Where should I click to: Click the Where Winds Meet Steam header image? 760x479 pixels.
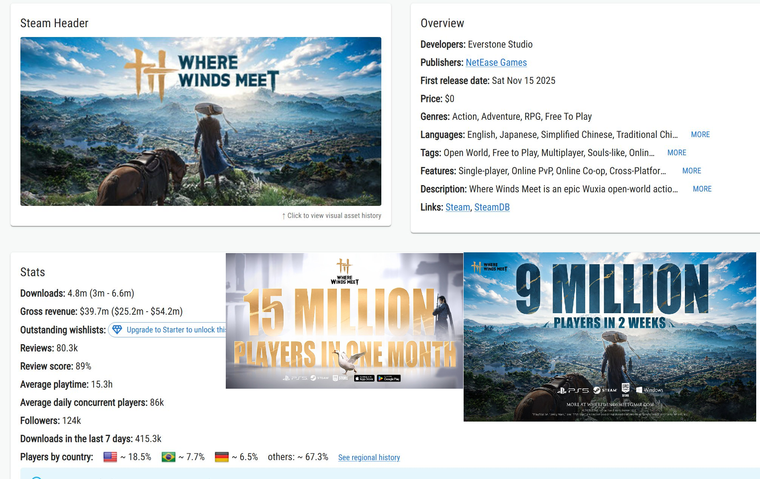[200, 121]
